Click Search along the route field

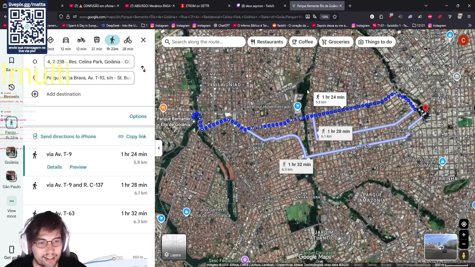[x=204, y=42]
